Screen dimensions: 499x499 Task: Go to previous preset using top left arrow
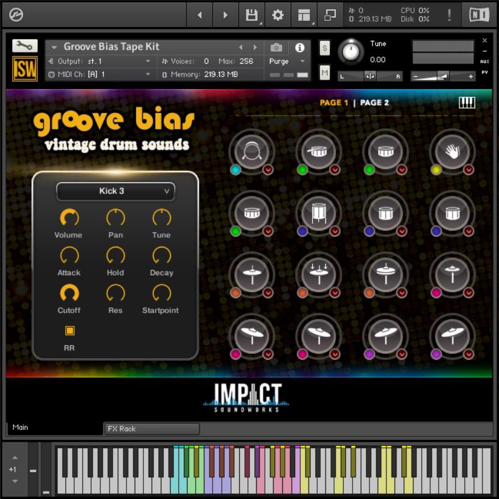[x=199, y=15]
